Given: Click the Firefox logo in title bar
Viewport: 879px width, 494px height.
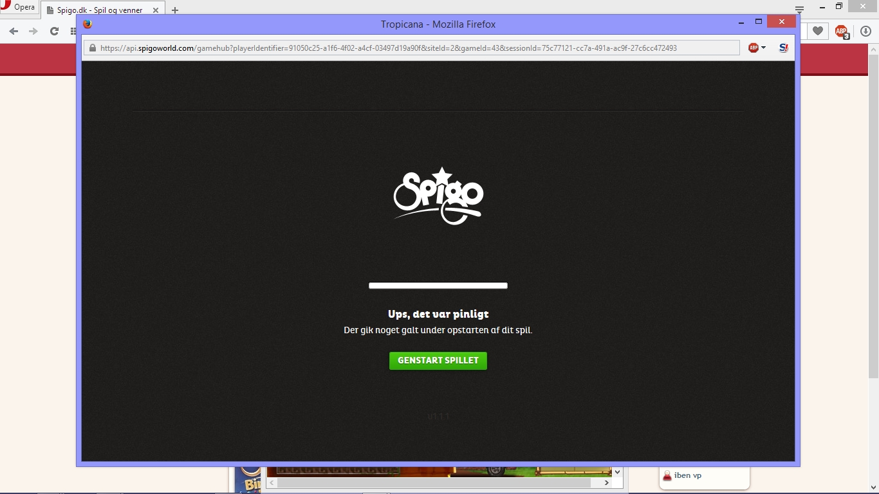Looking at the screenshot, I should pos(88,24).
